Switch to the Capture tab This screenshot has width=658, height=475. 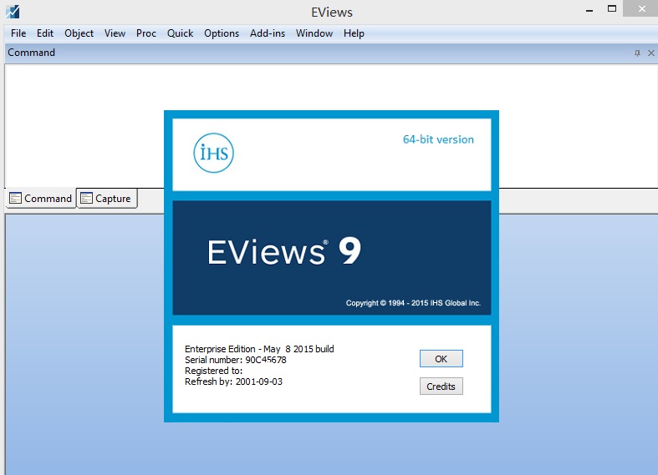coord(106,198)
